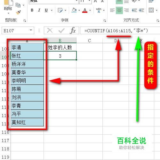Confirm formula entry checkmark
This screenshot has height=160, width=160.
point(61,31)
